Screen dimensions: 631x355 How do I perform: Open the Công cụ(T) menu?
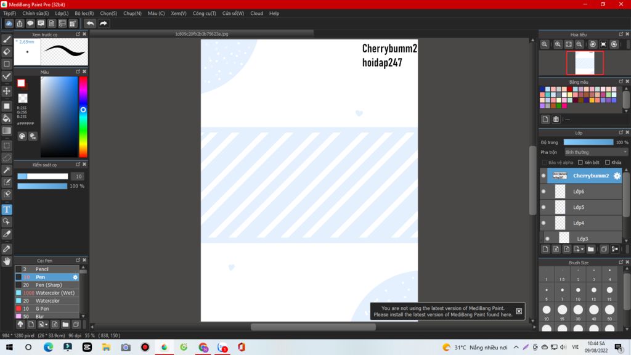[x=204, y=14]
